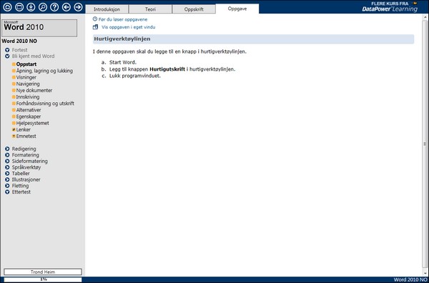Screen dimensions: 429x283
Task: Click the vertical scrollbar of content pane
Action: (425, 144)
